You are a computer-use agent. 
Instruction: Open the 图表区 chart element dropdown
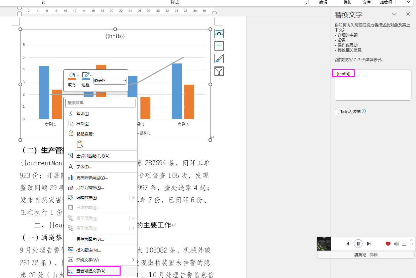tap(110, 80)
